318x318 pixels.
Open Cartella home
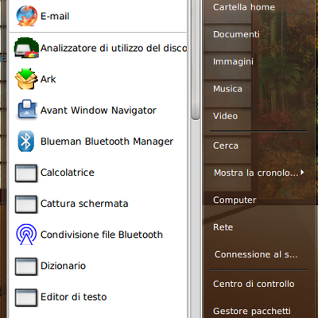pyautogui.click(x=244, y=7)
